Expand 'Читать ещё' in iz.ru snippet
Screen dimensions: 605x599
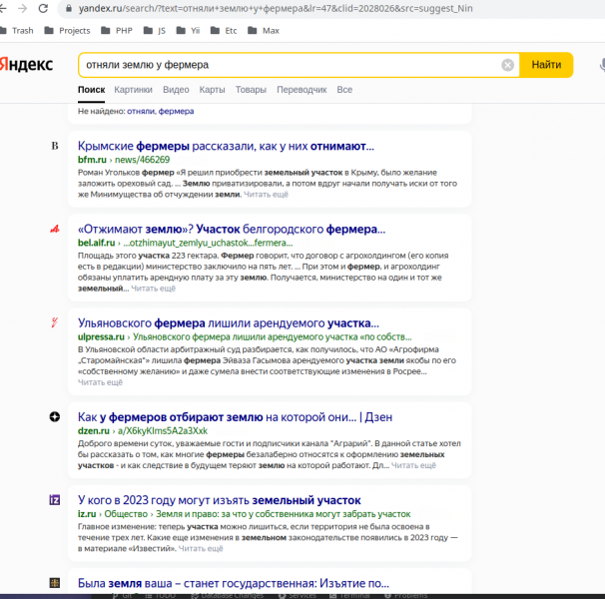(x=201, y=548)
